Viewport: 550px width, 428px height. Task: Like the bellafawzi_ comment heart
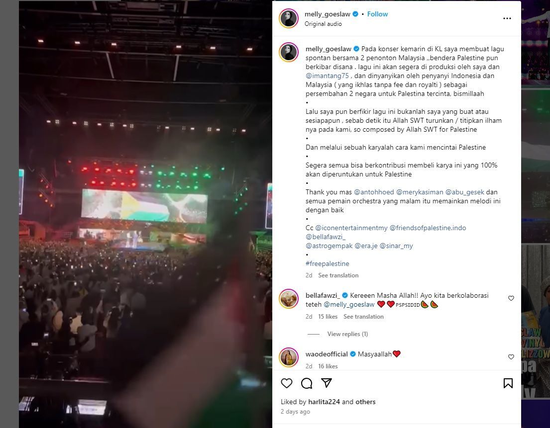point(511,298)
